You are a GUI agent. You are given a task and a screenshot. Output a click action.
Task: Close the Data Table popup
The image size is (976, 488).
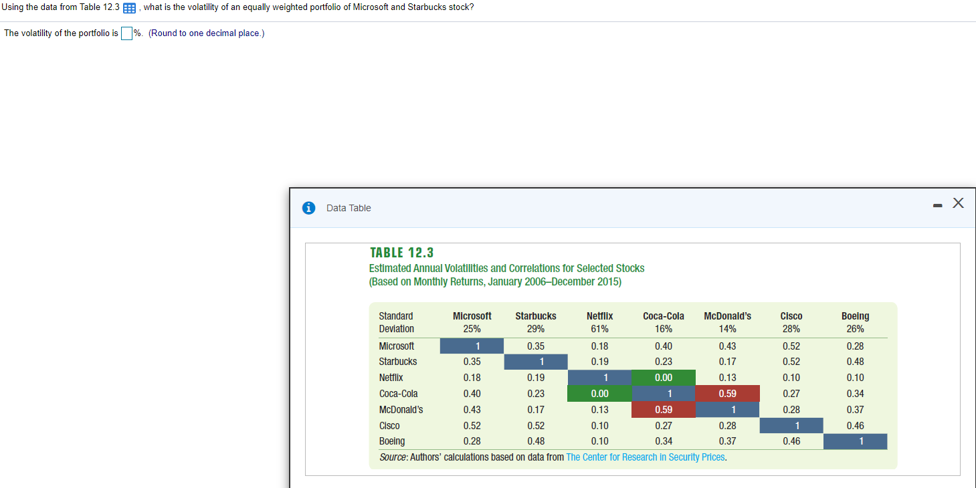(958, 203)
